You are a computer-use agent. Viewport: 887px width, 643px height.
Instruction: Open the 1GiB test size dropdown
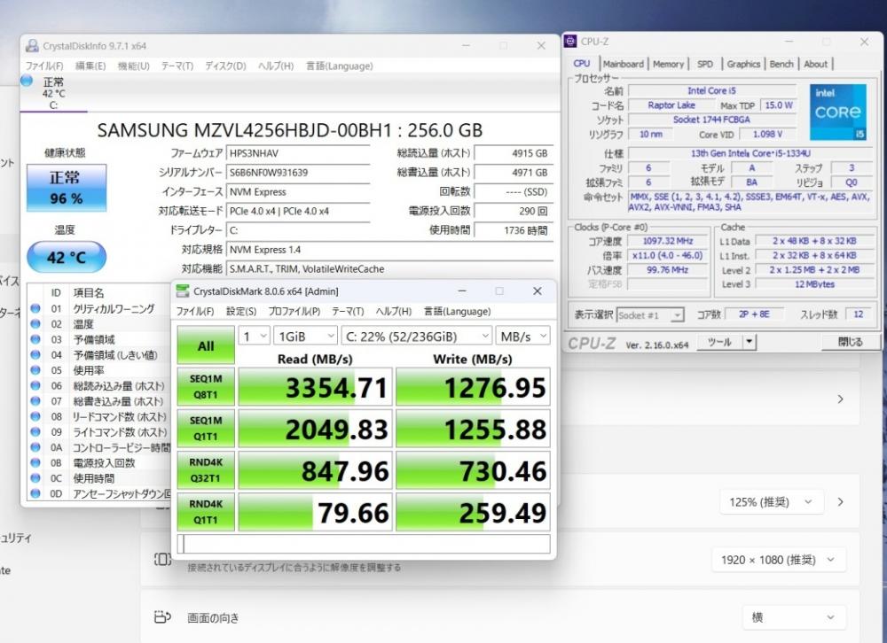tap(305, 337)
